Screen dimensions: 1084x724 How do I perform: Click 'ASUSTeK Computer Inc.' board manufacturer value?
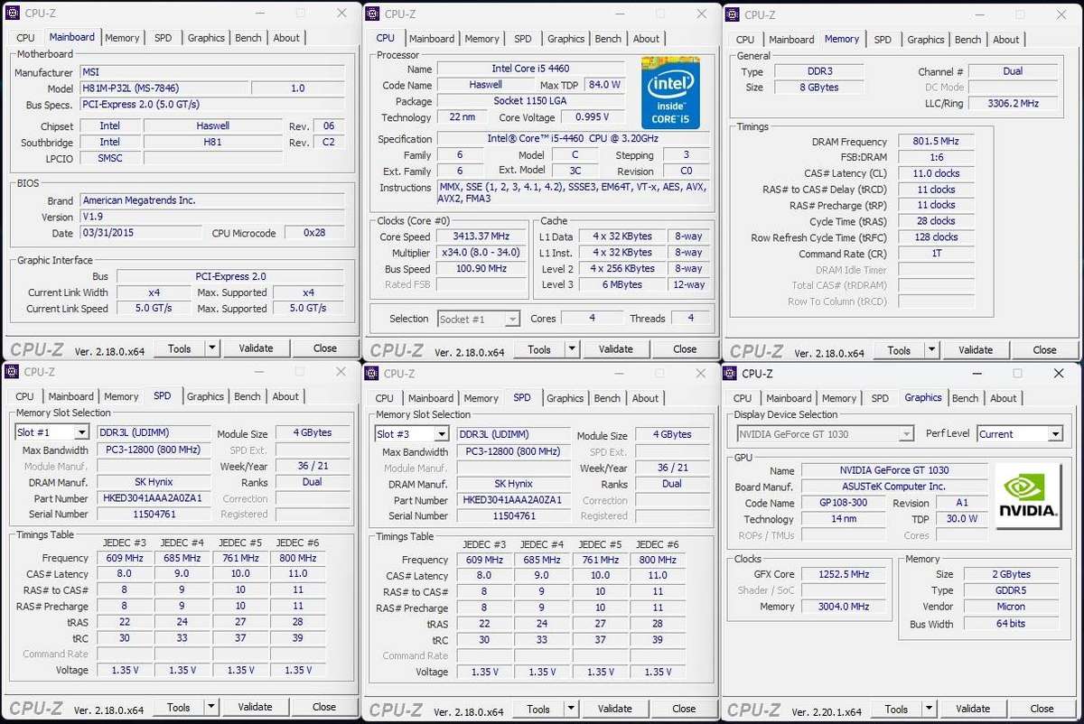coord(893,487)
